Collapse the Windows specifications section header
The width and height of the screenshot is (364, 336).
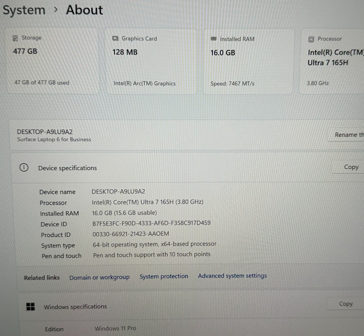(192, 306)
